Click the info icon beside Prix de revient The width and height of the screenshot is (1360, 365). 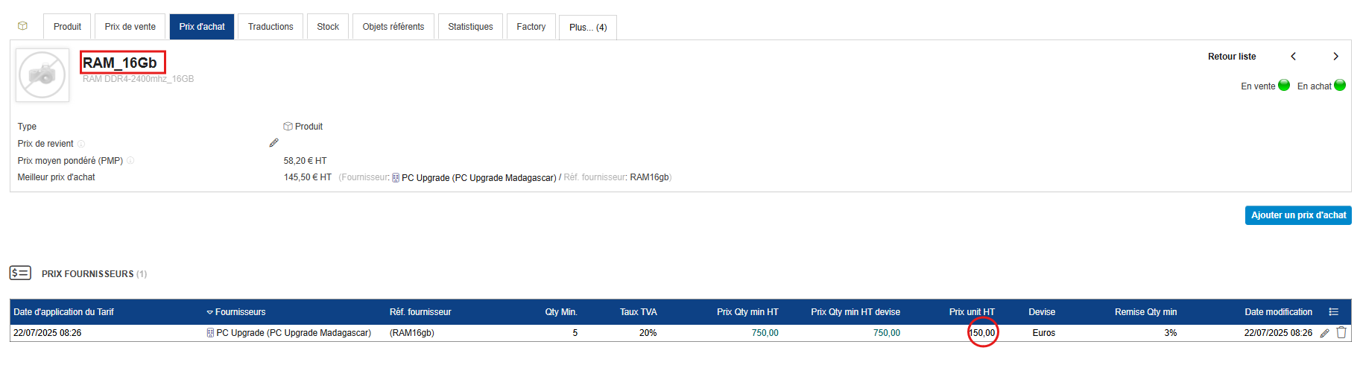click(81, 144)
